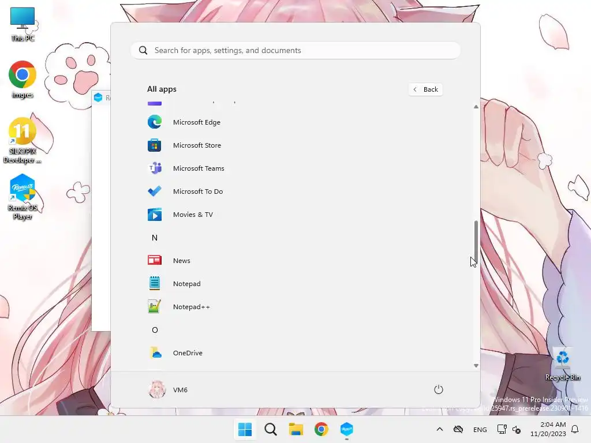Click scrollbar up arrow in apps list
The image size is (591, 443).
(476, 107)
